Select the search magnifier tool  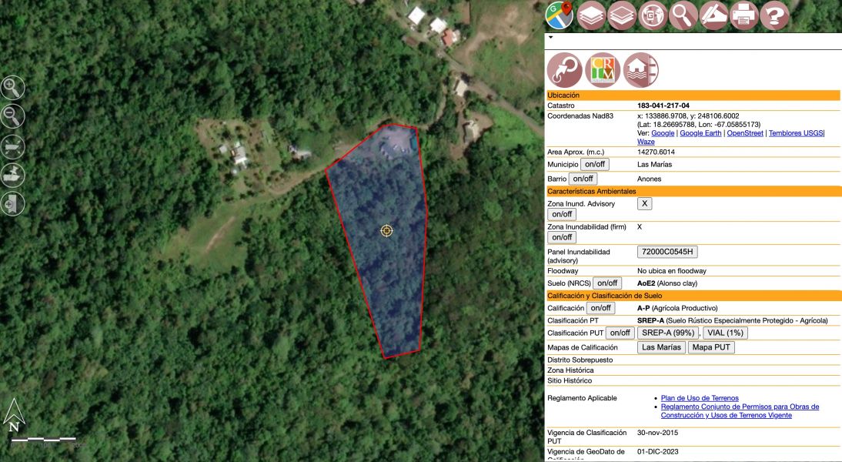pos(683,14)
